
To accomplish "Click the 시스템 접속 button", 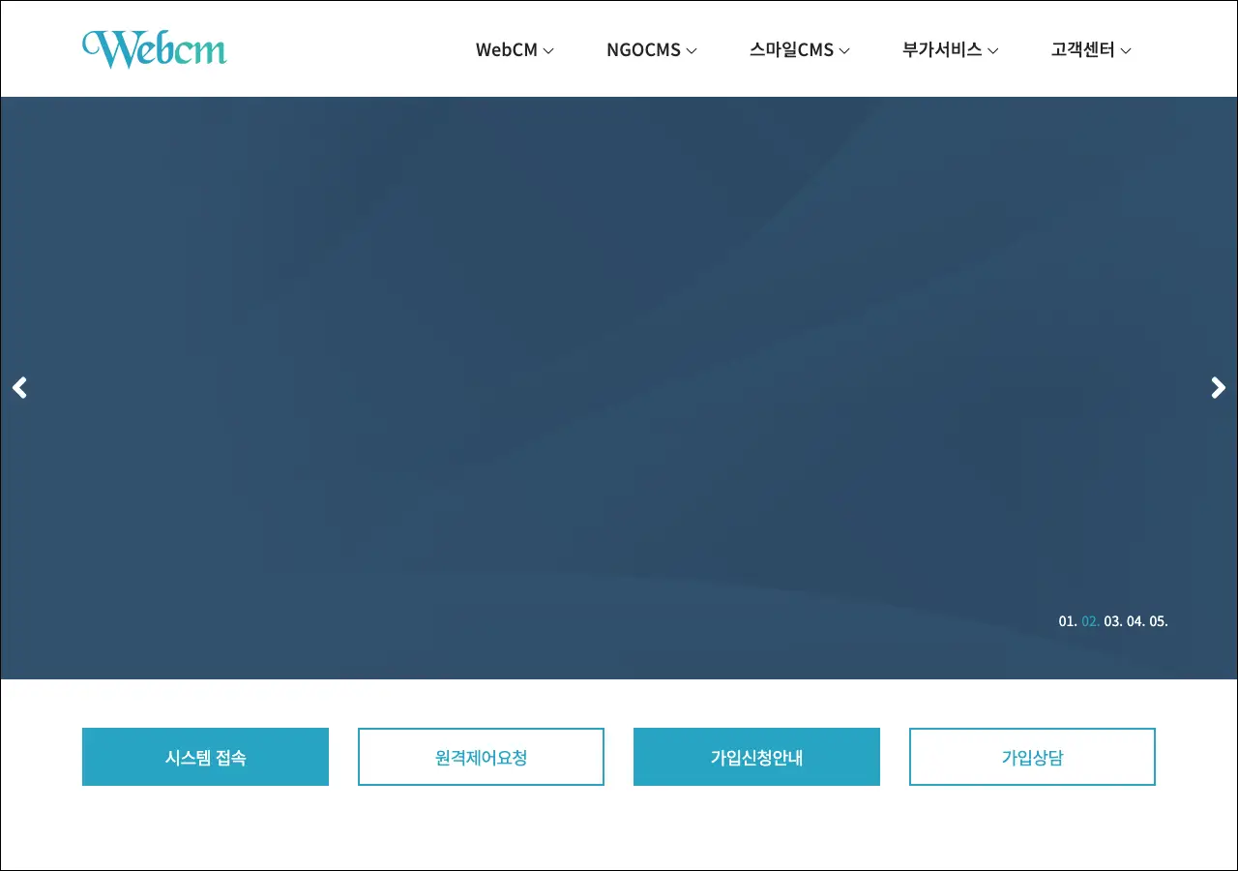I will (x=205, y=757).
